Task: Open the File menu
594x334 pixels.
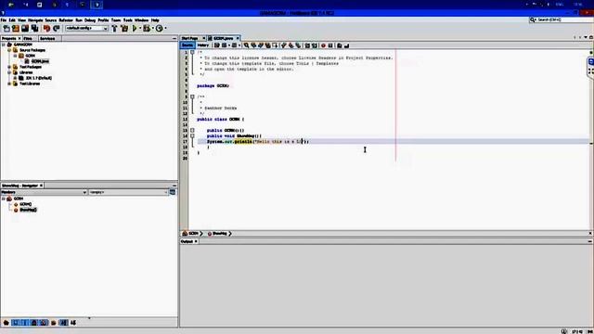Action: point(4,20)
